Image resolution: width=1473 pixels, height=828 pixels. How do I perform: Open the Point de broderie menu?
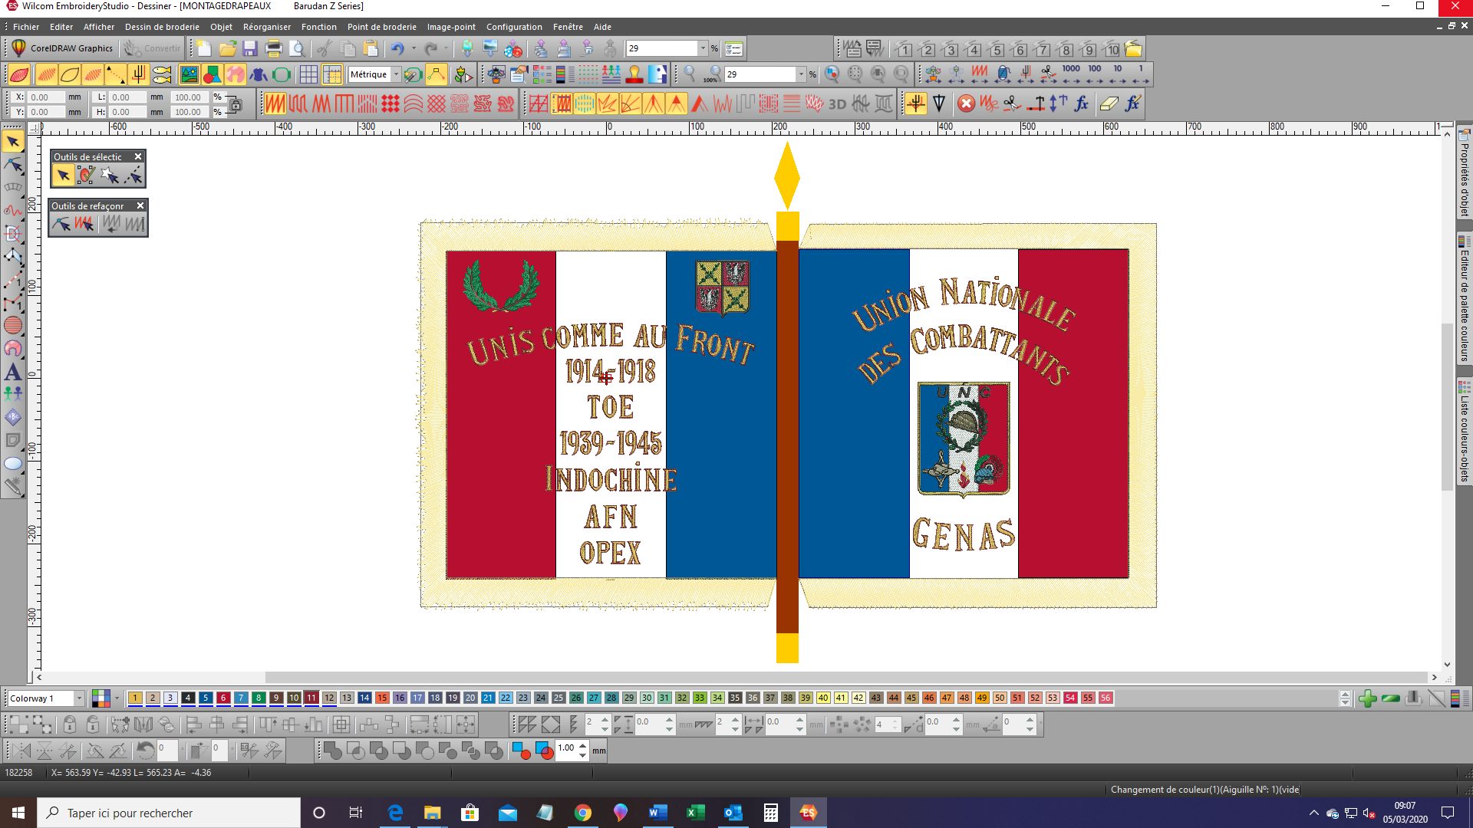[x=381, y=27]
